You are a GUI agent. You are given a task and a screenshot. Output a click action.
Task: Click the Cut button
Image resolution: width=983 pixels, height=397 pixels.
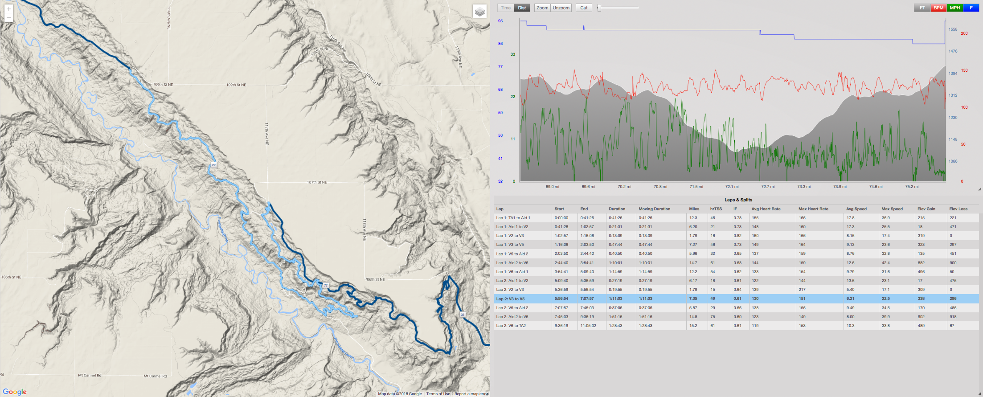[x=584, y=8]
